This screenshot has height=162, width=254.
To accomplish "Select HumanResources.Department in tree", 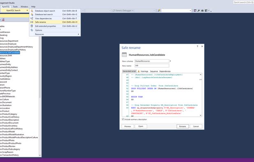I will (9, 41).
